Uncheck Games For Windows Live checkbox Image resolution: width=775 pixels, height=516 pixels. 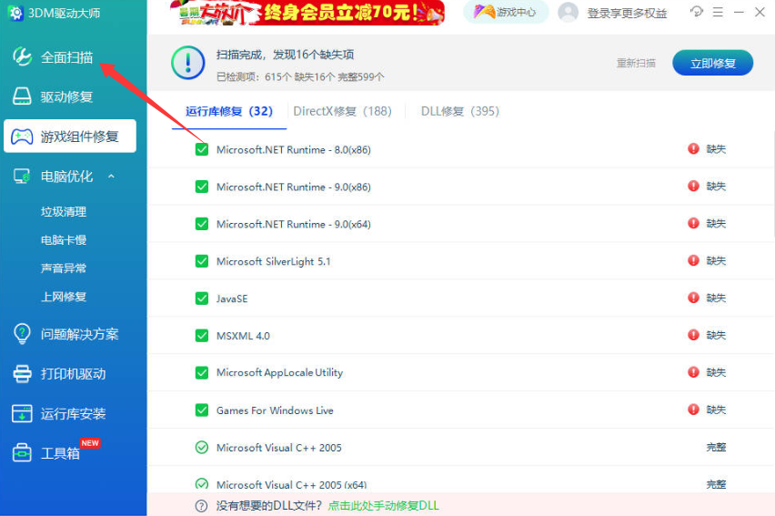coord(202,410)
